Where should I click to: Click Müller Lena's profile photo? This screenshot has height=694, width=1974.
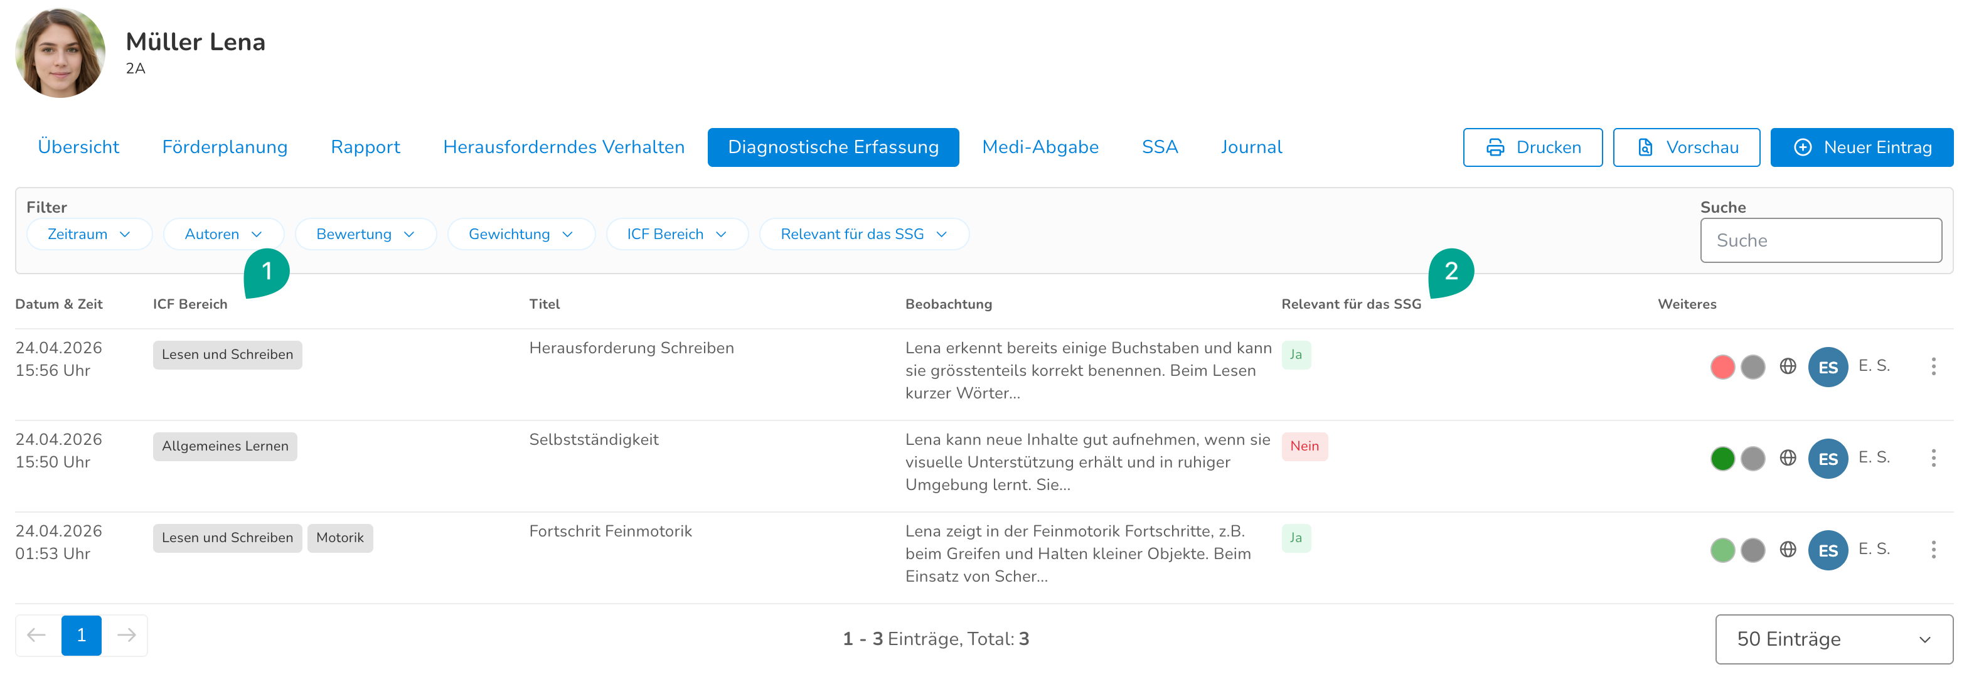click(60, 52)
